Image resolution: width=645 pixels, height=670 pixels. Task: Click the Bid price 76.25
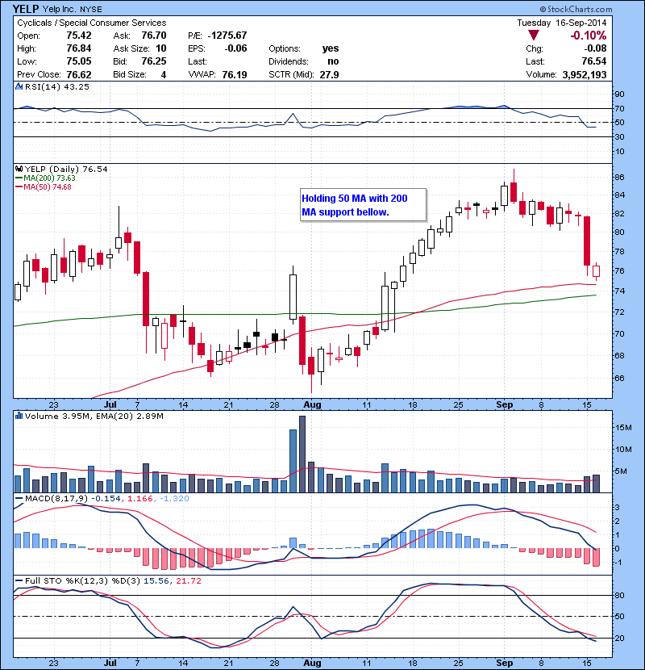(154, 61)
